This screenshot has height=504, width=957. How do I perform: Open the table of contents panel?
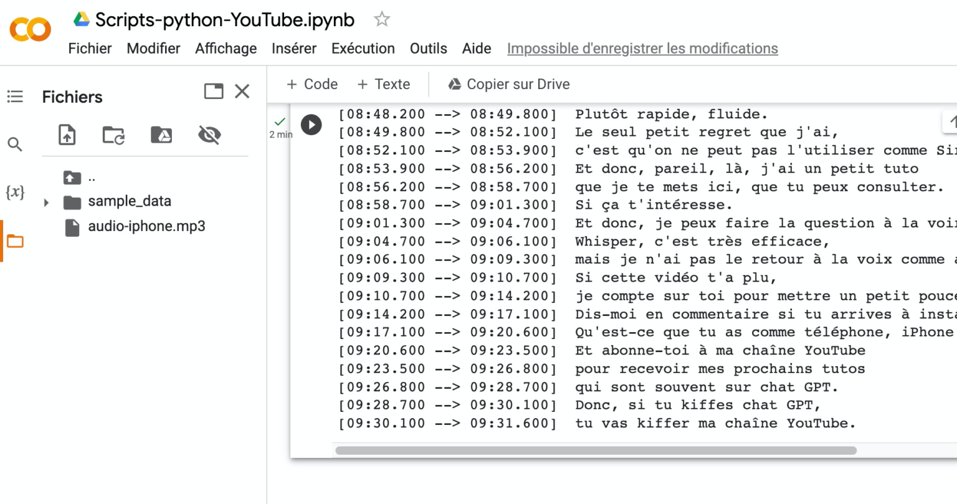coord(15,97)
